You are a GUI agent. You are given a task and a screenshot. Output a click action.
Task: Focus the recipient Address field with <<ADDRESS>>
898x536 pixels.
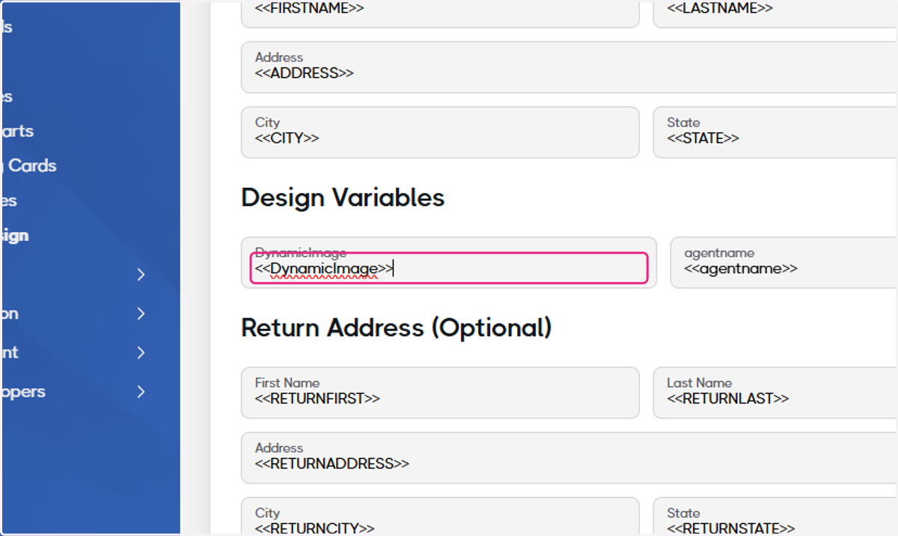[x=569, y=67]
